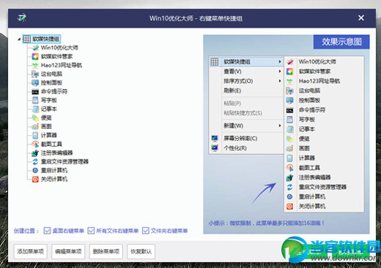381x268 pixels.
Task: Click the 删除菜单项 button
Action: coord(106,251)
